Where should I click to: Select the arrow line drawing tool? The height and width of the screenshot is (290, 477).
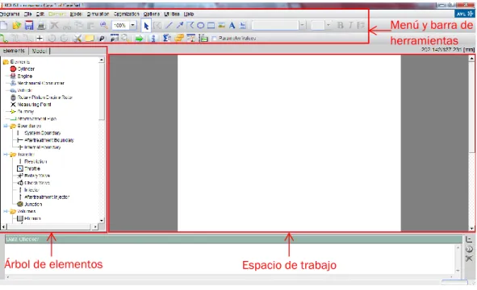coord(179,25)
